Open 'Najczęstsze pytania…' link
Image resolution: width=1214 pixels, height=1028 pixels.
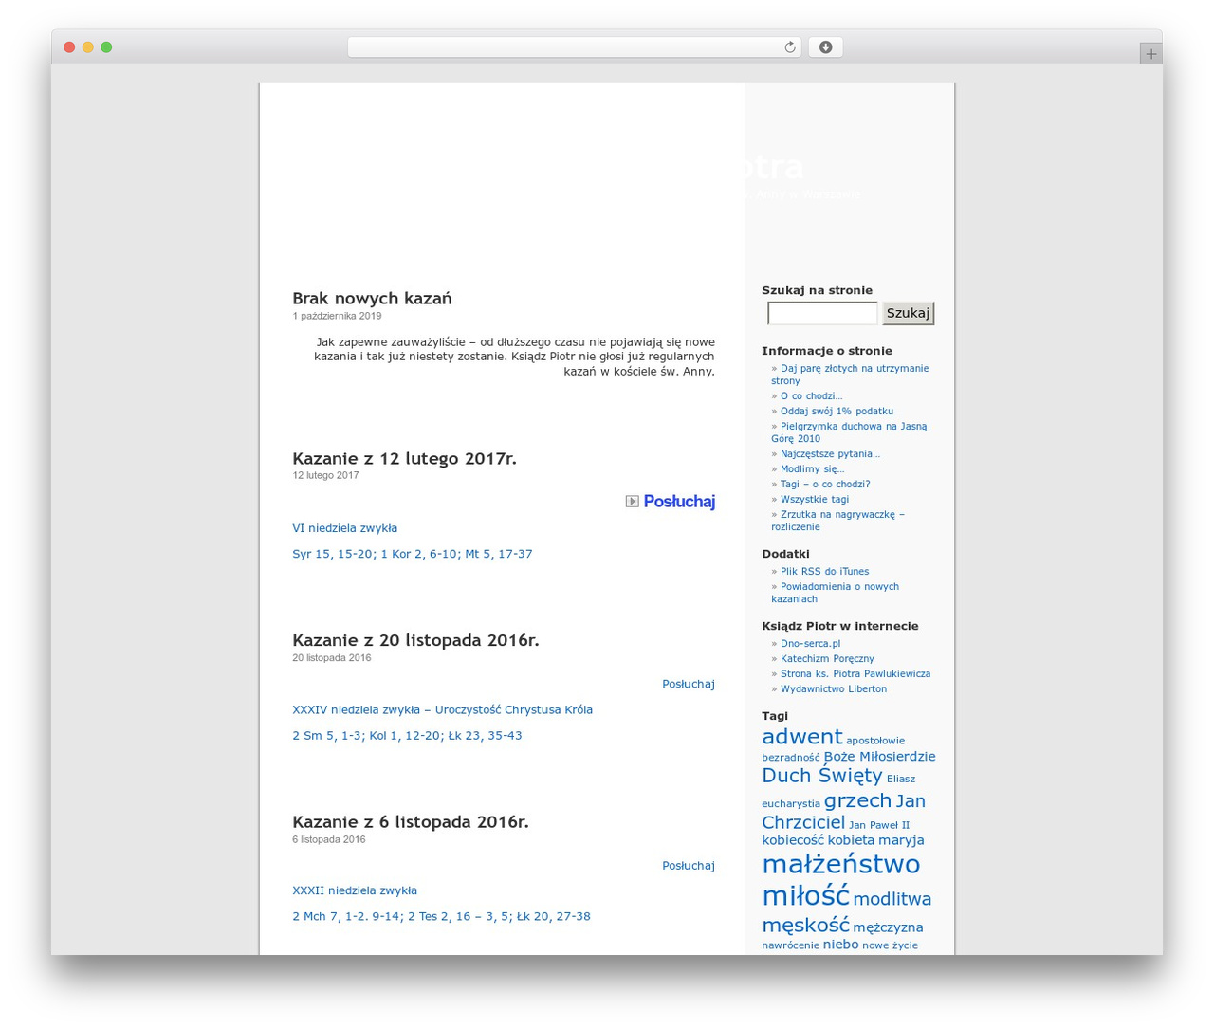pyautogui.click(x=830, y=454)
